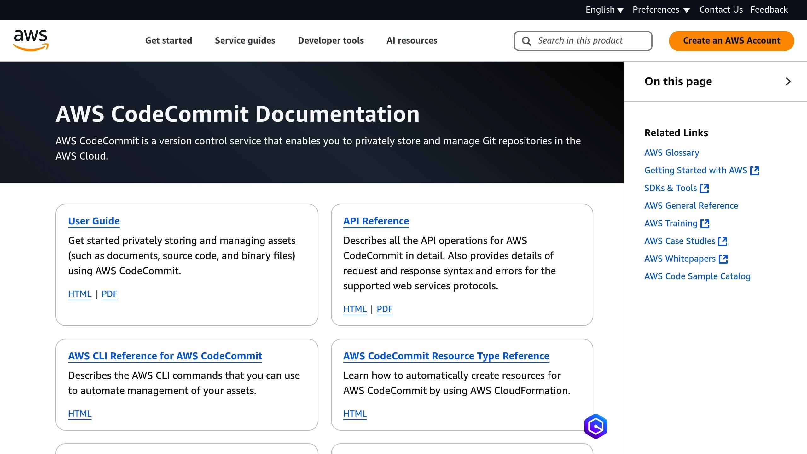Click Feedback in top bar

(x=769, y=10)
